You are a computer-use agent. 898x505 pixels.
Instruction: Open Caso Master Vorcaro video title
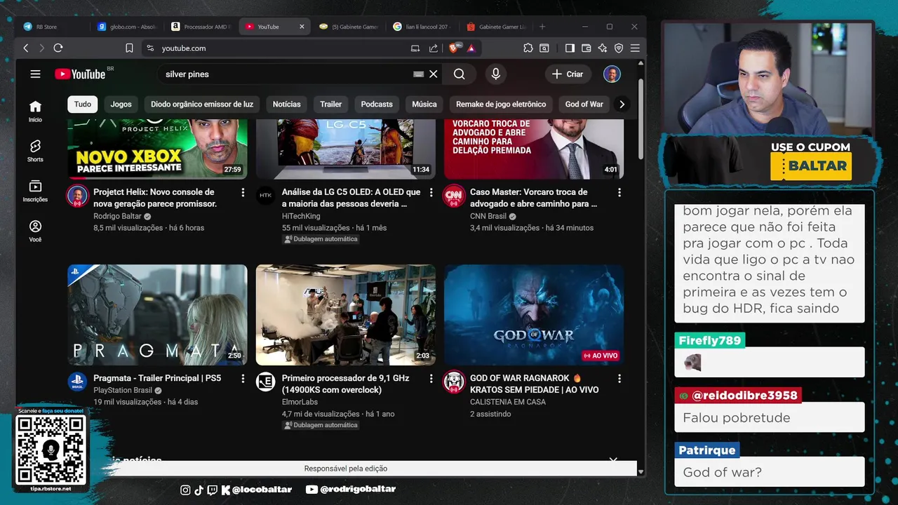click(534, 198)
